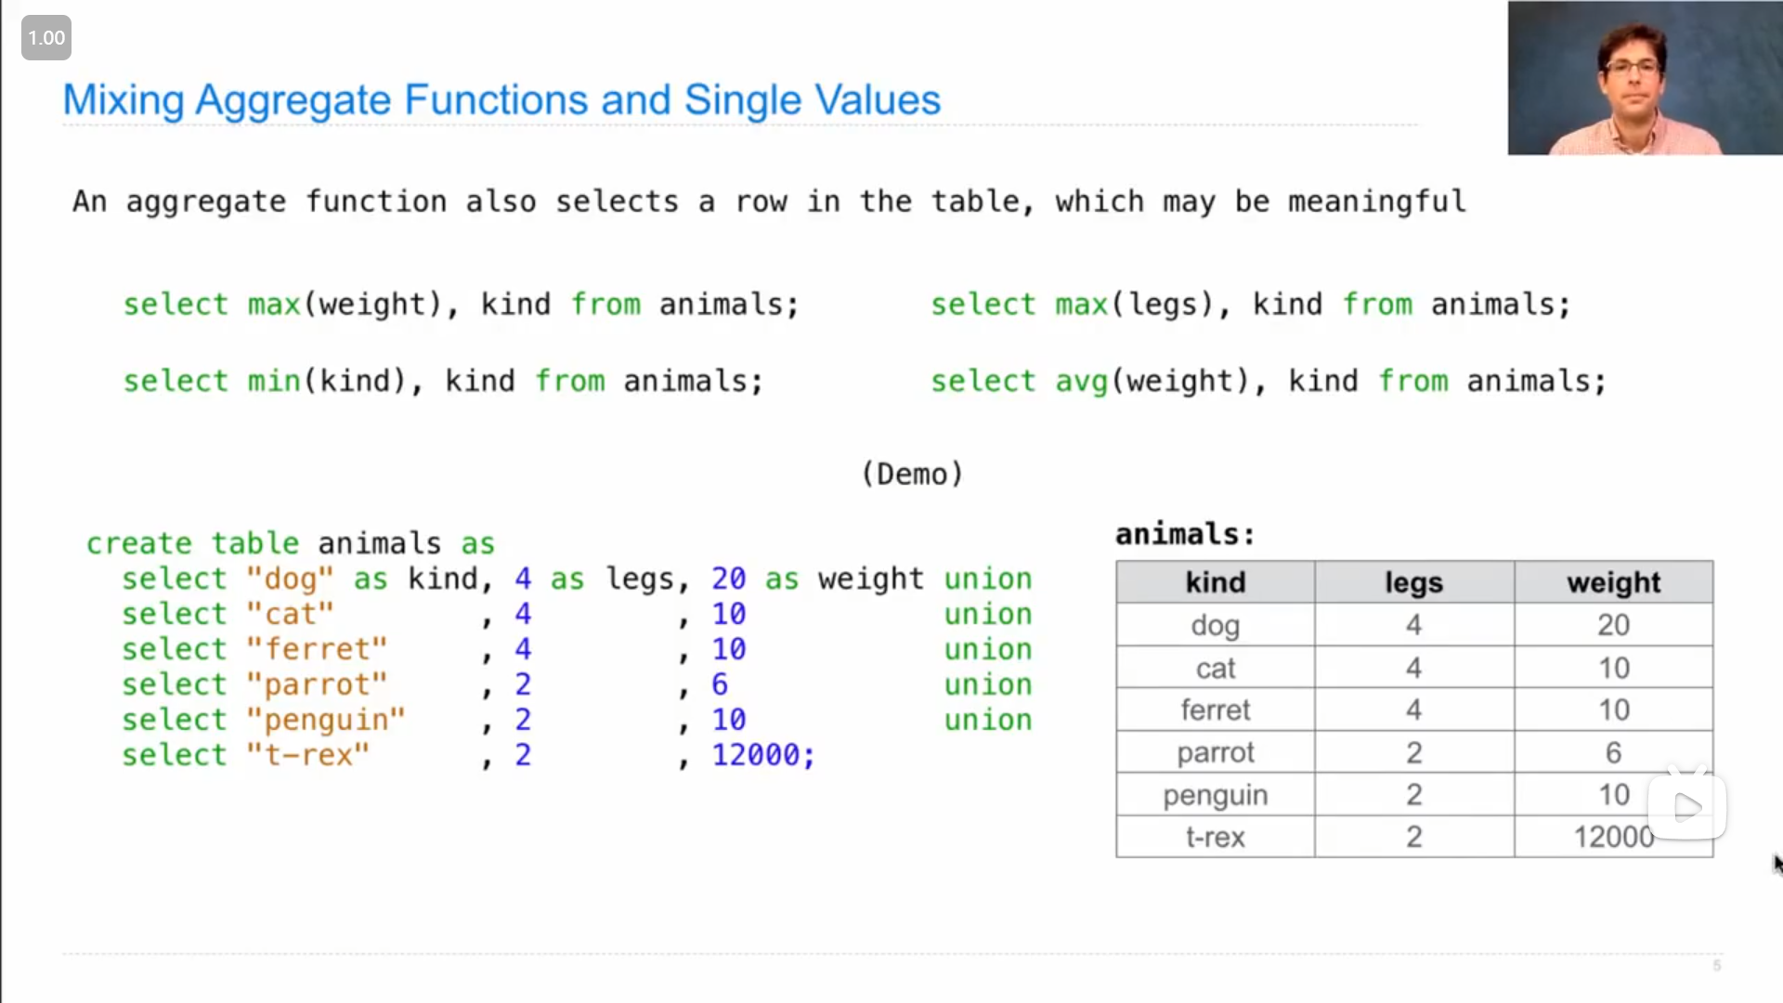Screen dimensions: 1783x1003
Task: Click the 'dog' row in the animals table
Action: coord(1413,625)
